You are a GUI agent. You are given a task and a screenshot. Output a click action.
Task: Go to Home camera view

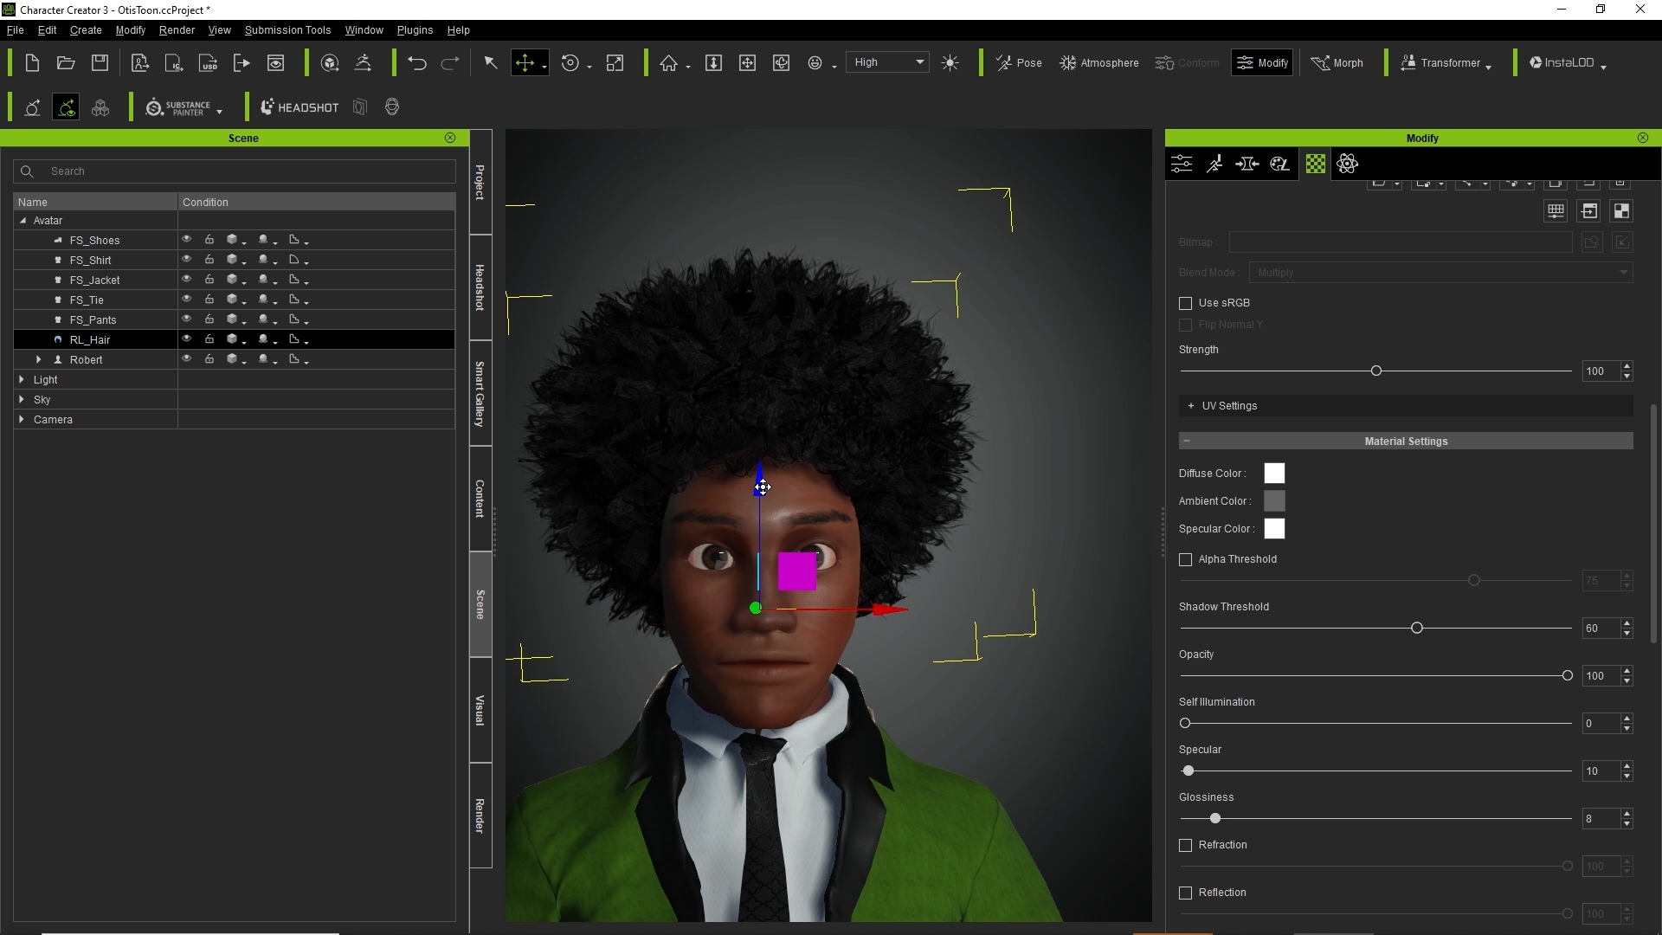coord(668,63)
